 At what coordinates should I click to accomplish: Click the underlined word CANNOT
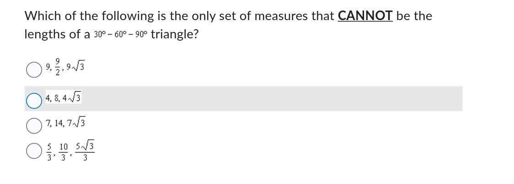point(365,16)
